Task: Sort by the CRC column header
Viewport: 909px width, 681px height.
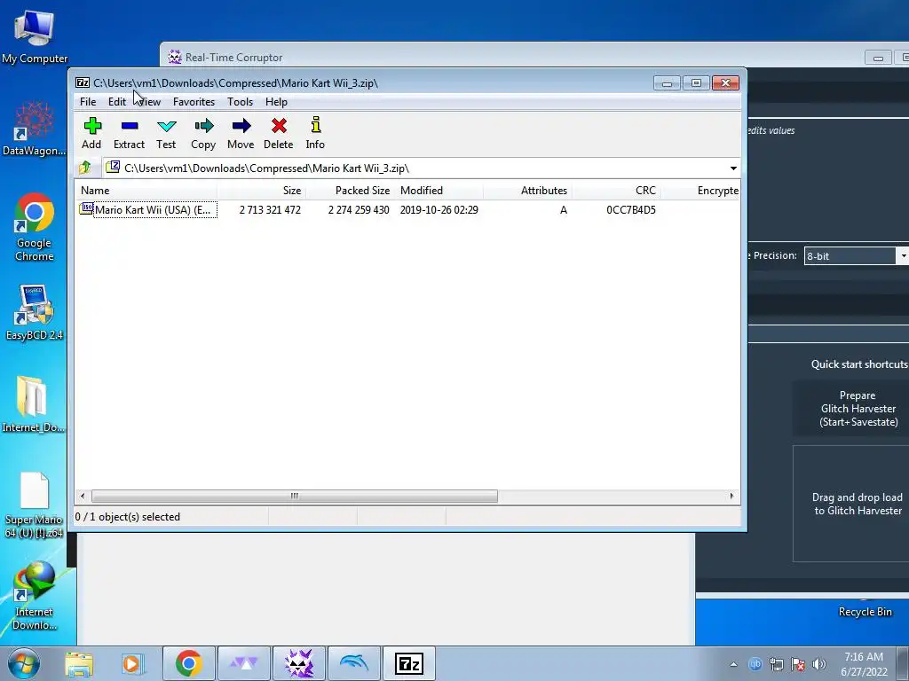Action: [616, 191]
